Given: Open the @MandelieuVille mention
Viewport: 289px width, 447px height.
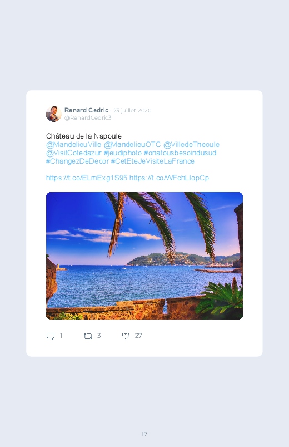Looking at the screenshot, I should tap(73, 145).
